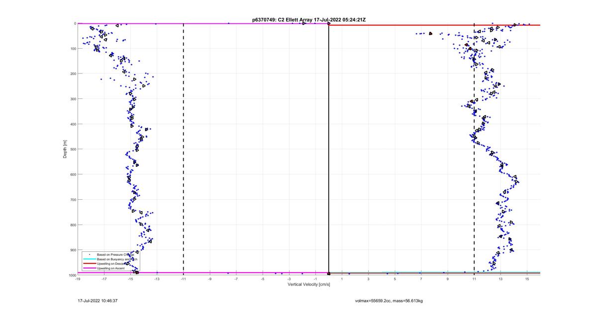Click x-axis tick label -7

(x=236, y=279)
